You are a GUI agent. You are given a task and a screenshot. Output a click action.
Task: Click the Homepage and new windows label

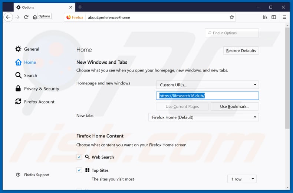tap(103, 83)
